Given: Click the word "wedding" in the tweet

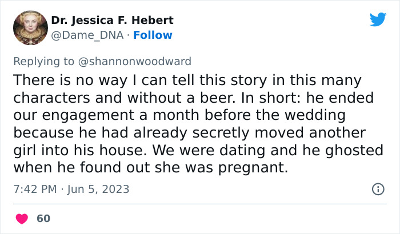Looking at the screenshot, I should pyautogui.click(x=310, y=115).
